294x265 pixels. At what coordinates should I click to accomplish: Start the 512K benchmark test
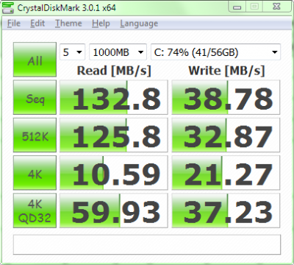pyautogui.click(x=35, y=135)
